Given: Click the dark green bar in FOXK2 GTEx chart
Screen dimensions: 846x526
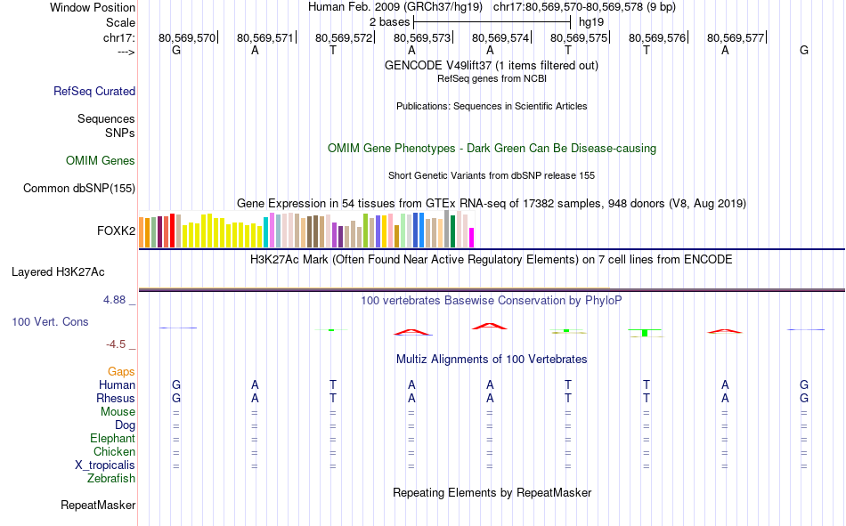Looking at the screenshot, I should [x=452, y=231].
